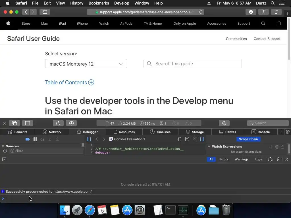Image resolution: width=291 pixels, height=218 pixels.
Task: Share page via Safari share icon
Action: pyautogui.click(x=263, y=12)
